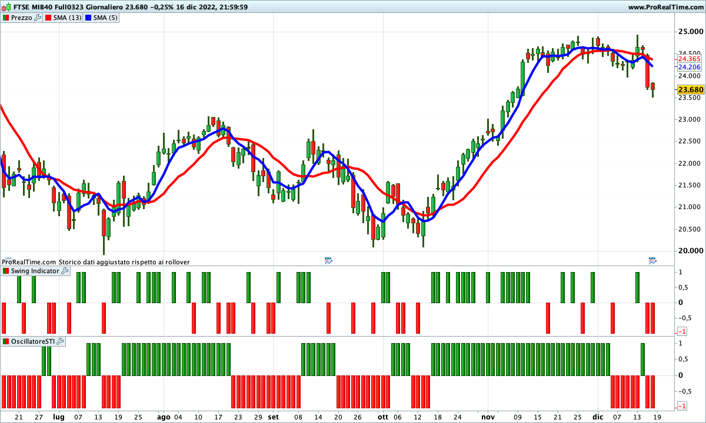Click the rollover marker icon near 'dic' 13
Image resolution: width=706 pixels, height=423 pixels.
[652, 260]
